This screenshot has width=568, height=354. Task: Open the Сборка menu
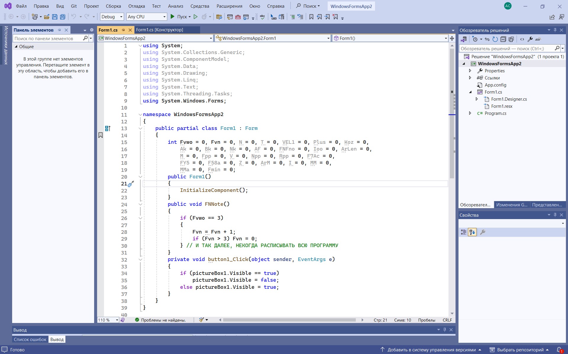click(113, 6)
